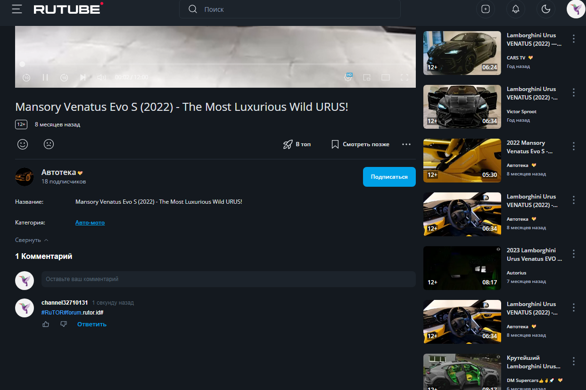
Task: Open the CARS TV Lamborghini Urus thumbnail
Action: click(x=462, y=53)
